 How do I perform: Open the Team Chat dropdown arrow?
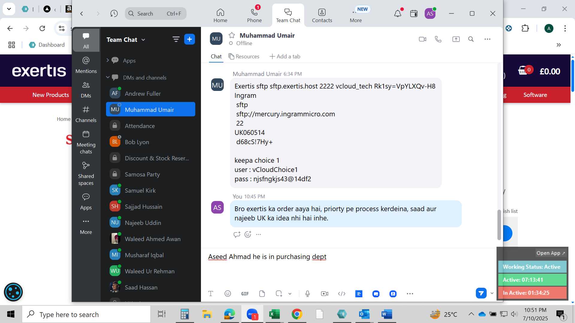point(143,40)
